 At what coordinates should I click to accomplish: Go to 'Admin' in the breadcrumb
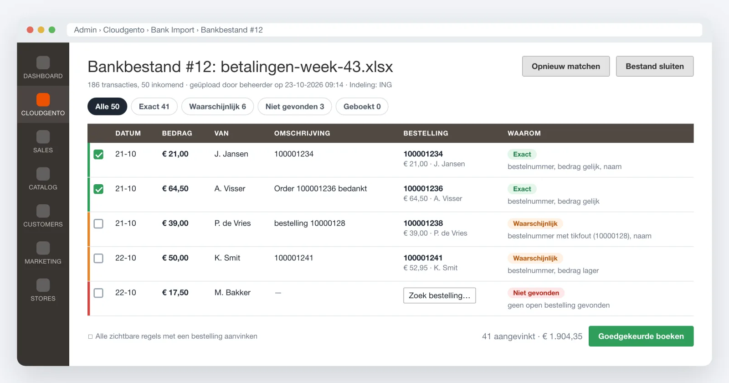[85, 30]
